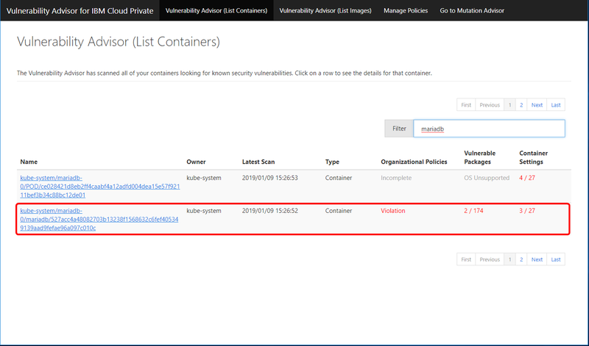Screen dimensions: 589x346
Task: Click kube-system owner in POD row
Action: 204,178
